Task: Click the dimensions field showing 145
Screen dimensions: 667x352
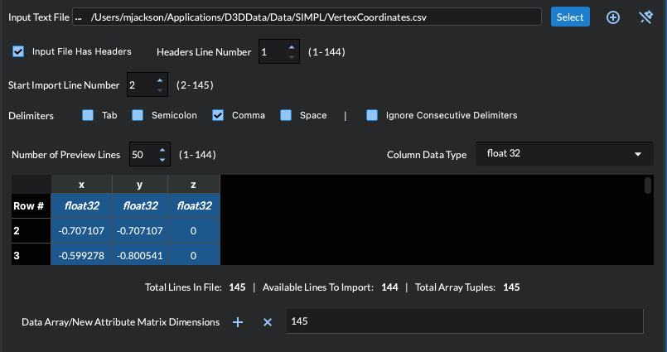Action: click(x=465, y=321)
